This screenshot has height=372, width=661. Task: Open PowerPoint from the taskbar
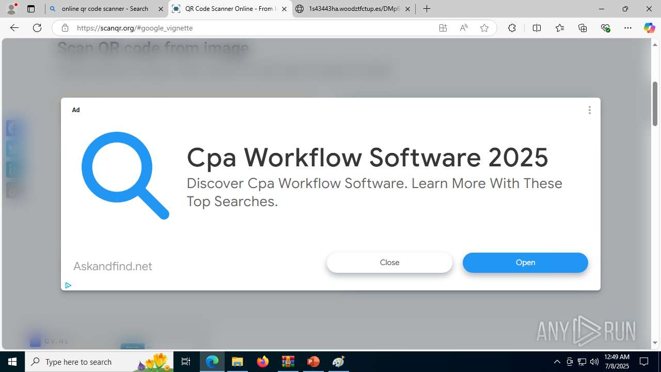pos(313,362)
